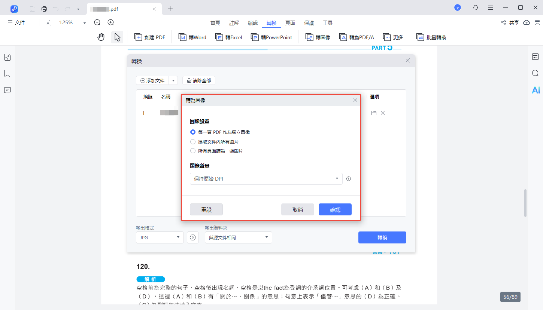The width and height of the screenshot is (543, 310).
Task: Switch to the 轉換 tab
Action: tap(271, 23)
